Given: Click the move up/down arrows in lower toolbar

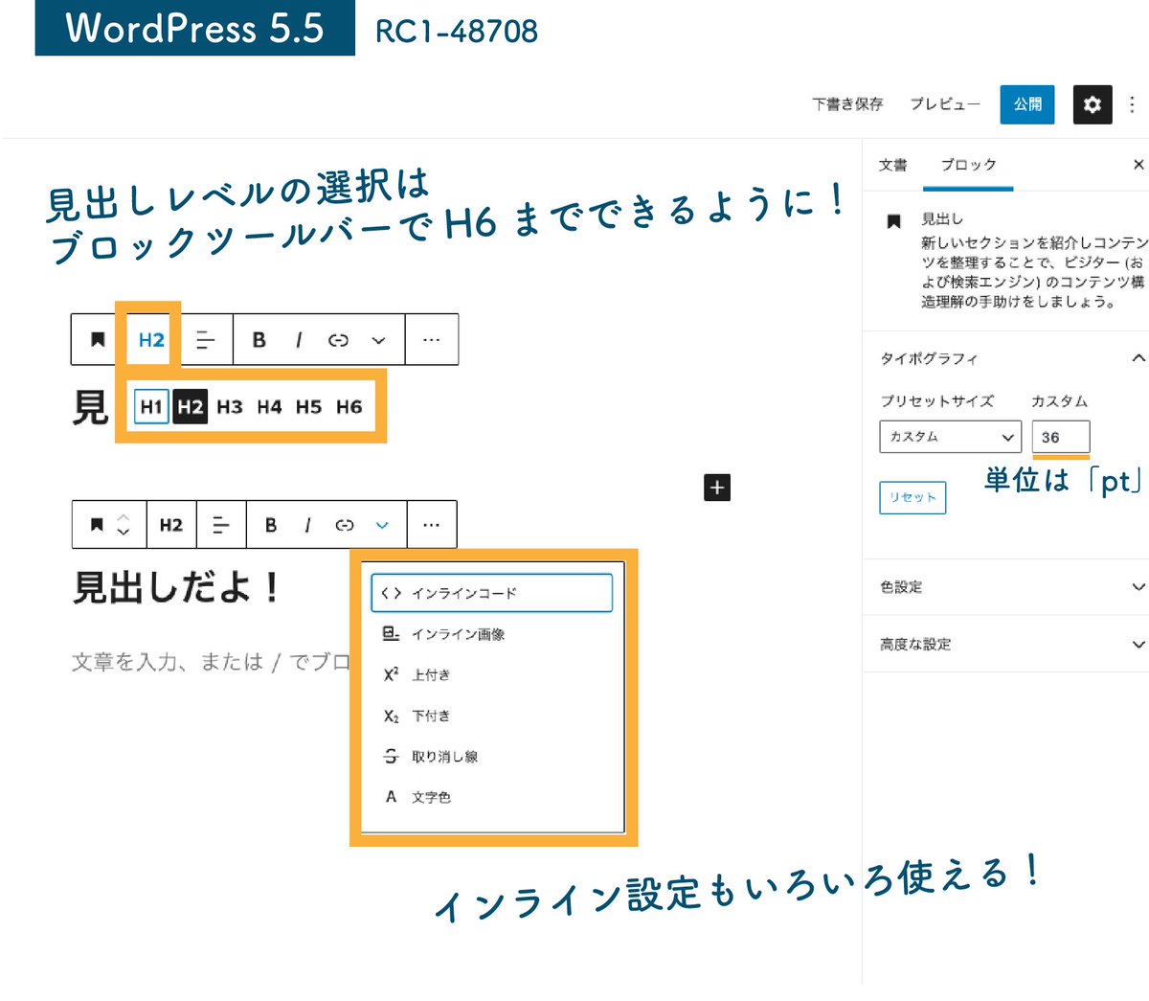Looking at the screenshot, I should [x=124, y=524].
